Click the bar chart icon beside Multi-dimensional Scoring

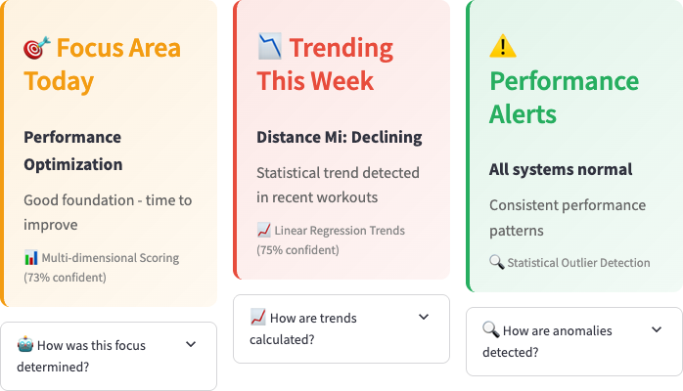pyautogui.click(x=30, y=258)
